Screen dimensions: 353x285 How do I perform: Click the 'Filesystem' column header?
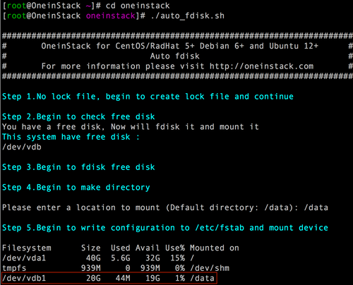(x=27, y=248)
